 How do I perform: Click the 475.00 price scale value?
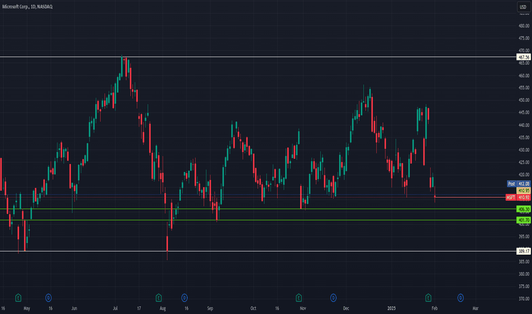click(x=524, y=38)
